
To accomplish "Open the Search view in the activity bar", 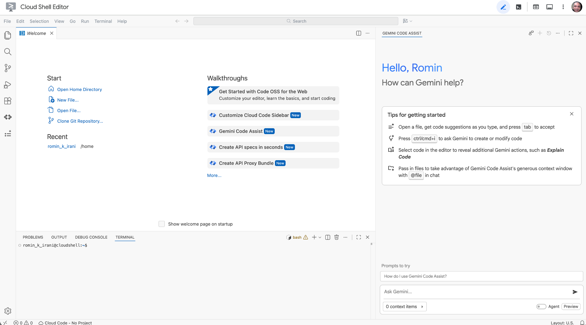I will click(x=8, y=52).
